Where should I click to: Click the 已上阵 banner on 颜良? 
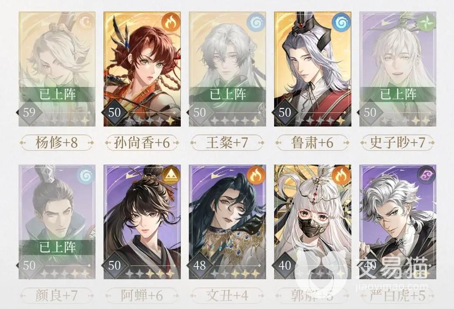click(57, 247)
